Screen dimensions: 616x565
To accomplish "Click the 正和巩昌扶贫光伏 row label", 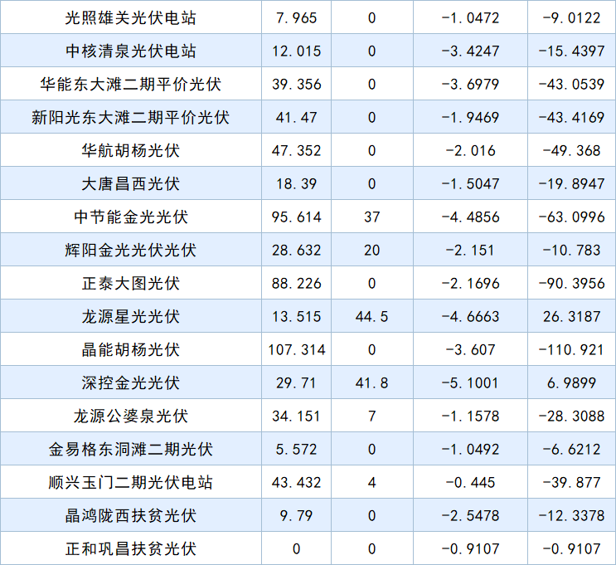I will (x=131, y=548).
